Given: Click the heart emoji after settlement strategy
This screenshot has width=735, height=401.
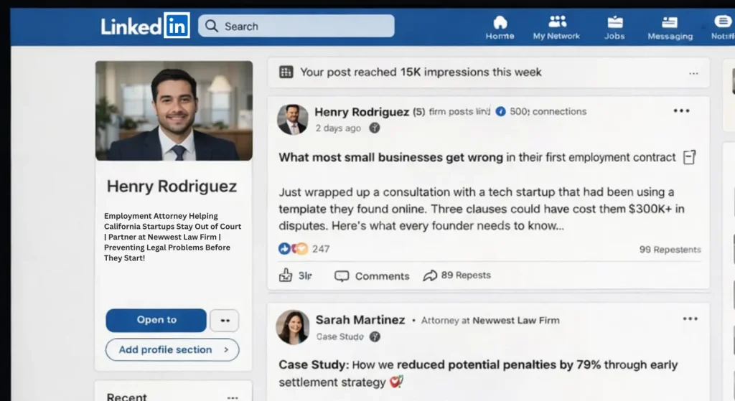Looking at the screenshot, I should click(x=396, y=382).
